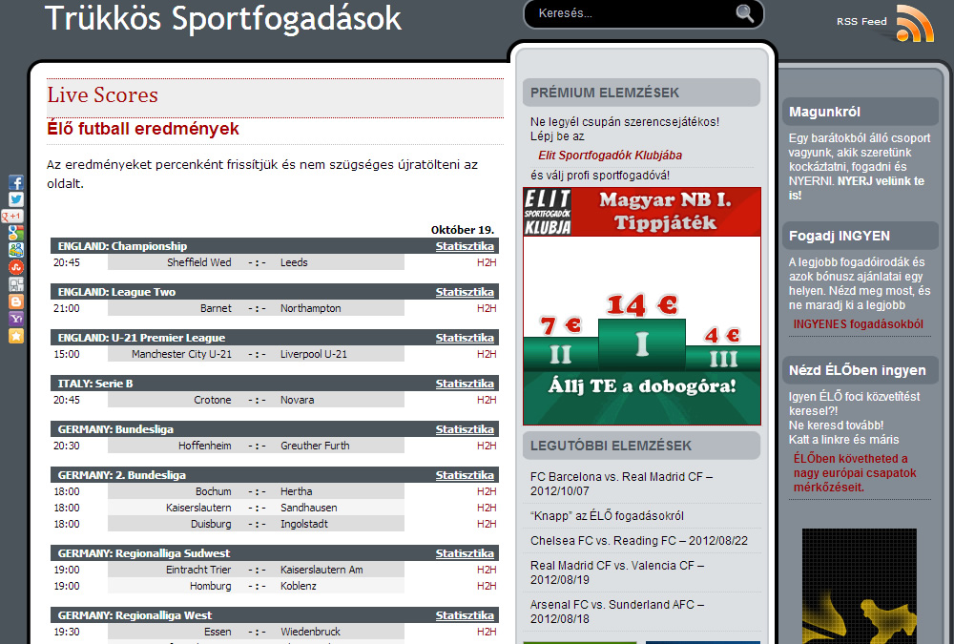The width and height of the screenshot is (954, 644).
Task: Open Statisztika for GERMANY: Bundesliga
Action: (x=465, y=429)
